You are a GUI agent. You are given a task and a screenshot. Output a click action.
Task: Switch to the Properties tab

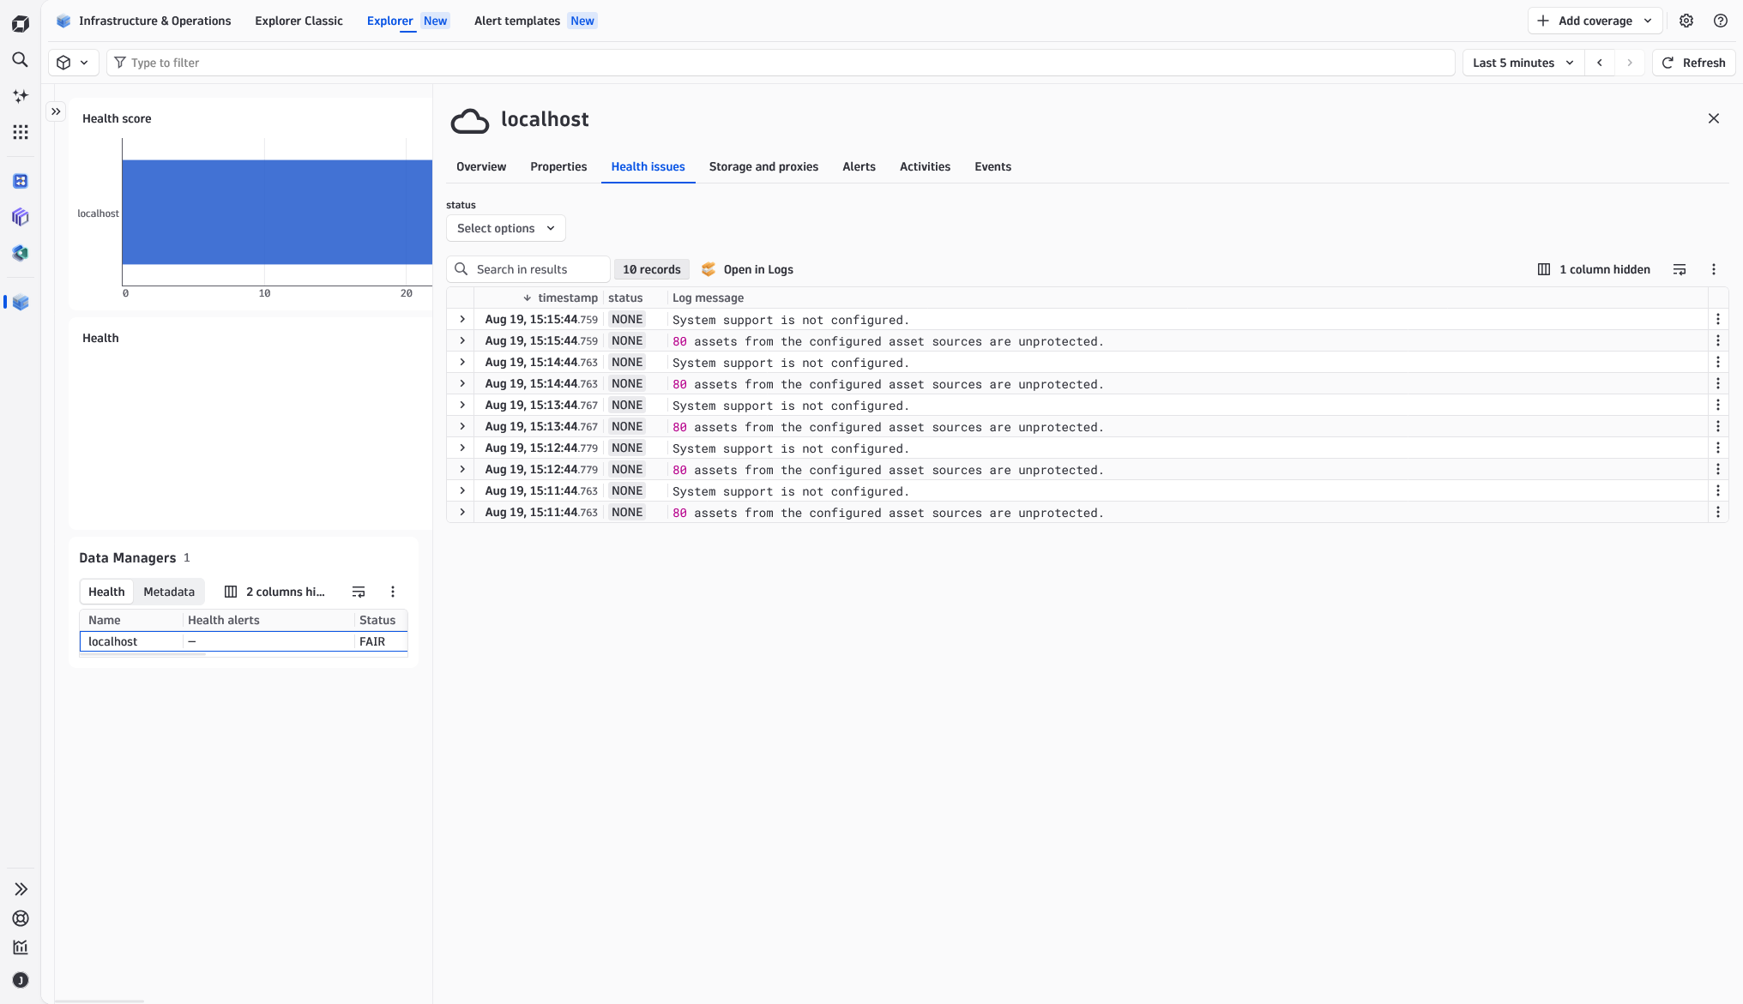pos(558,166)
